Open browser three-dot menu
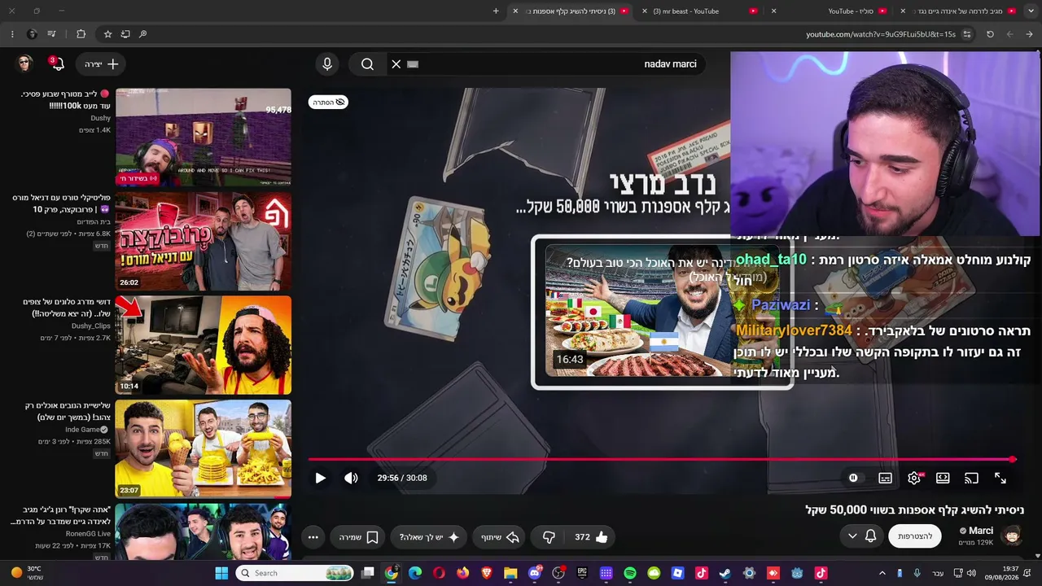Screen dimensions: 1042x586 tap(12, 34)
